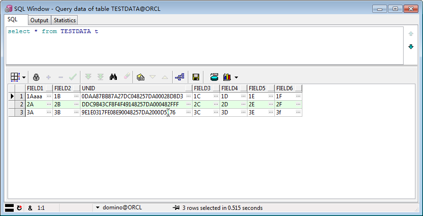Open the grid options dropdown arrow
Screen dimensions: 423x216
click(24, 78)
